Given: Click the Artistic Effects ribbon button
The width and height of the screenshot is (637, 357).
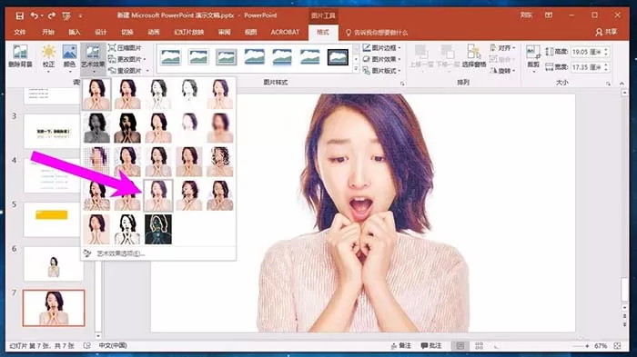Looking at the screenshot, I should [93, 56].
